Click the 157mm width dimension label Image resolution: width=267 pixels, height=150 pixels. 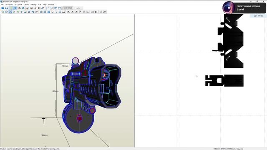click(65, 66)
